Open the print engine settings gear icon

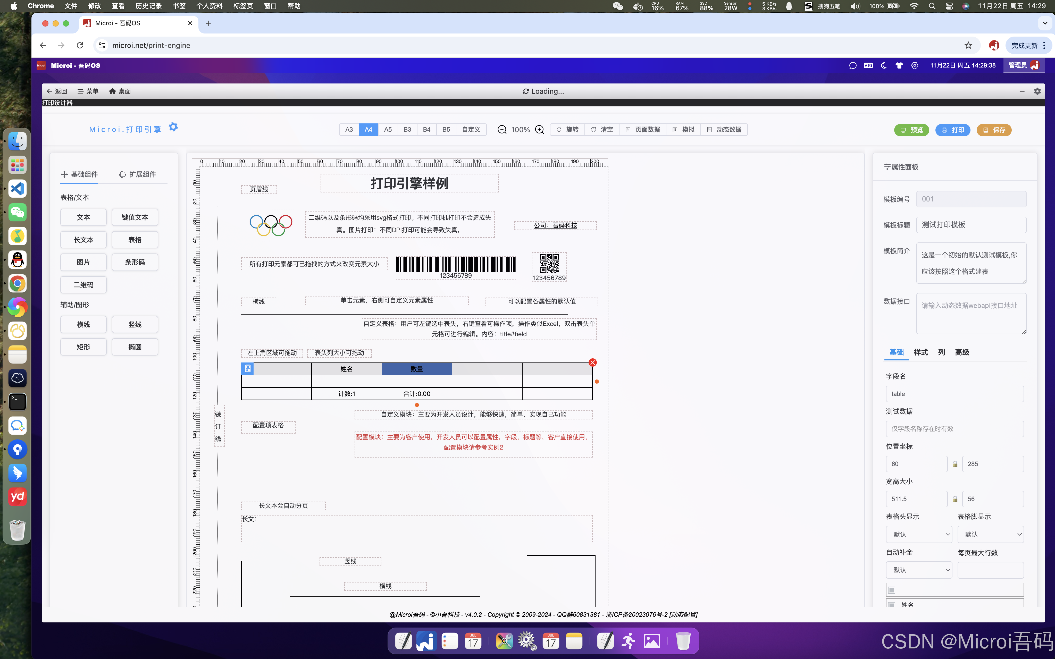pyautogui.click(x=173, y=127)
